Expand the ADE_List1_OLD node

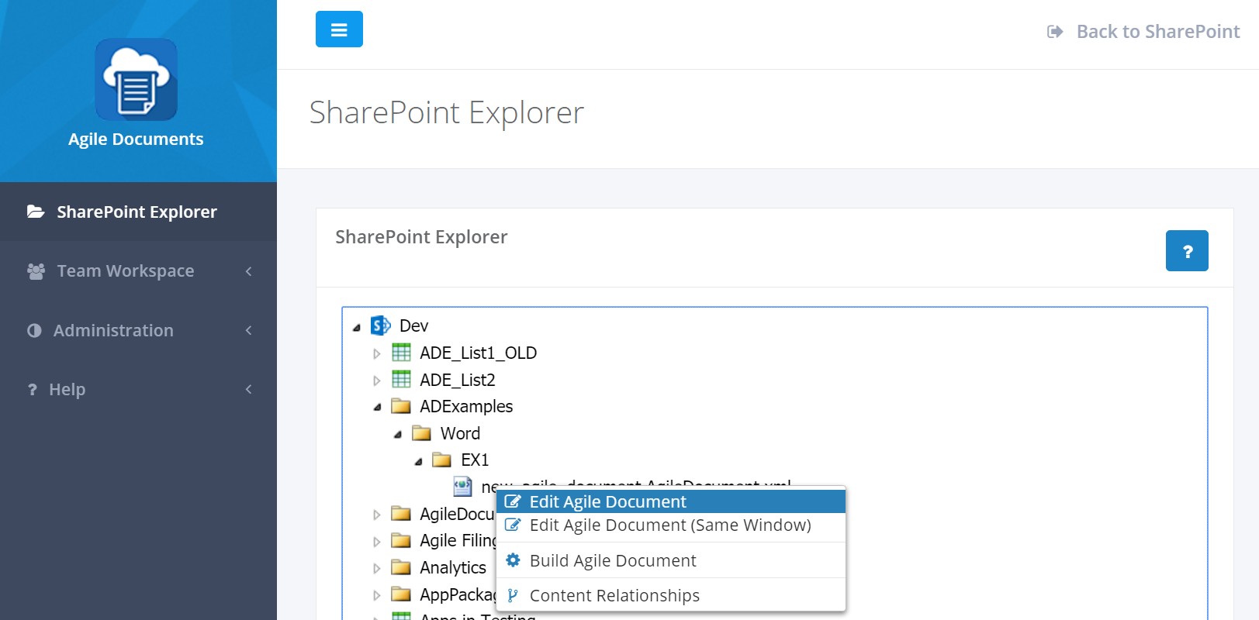377,354
